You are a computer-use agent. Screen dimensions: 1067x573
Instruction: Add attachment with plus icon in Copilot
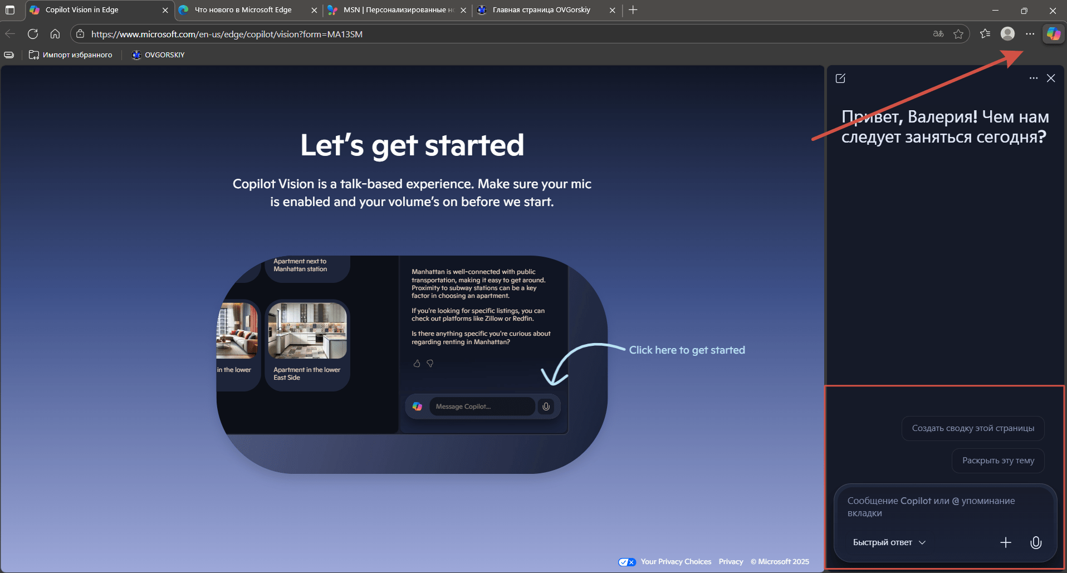click(x=1006, y=542)
